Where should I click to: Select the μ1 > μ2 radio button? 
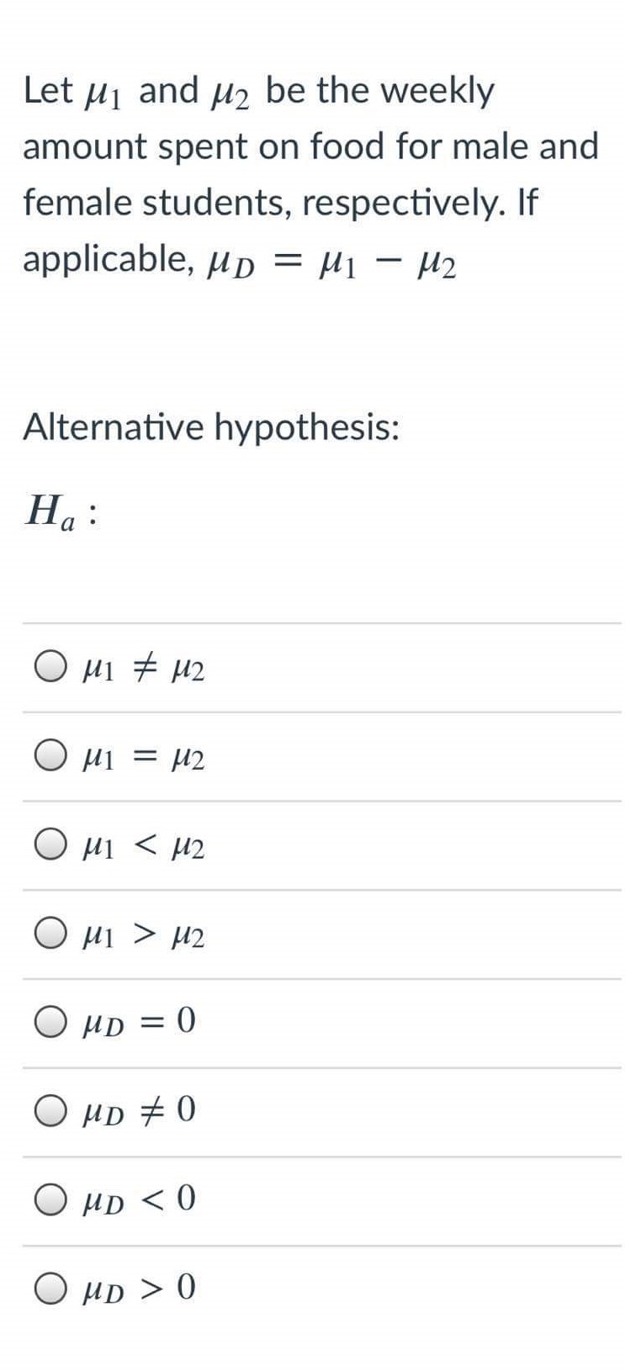tap(52, 936)
